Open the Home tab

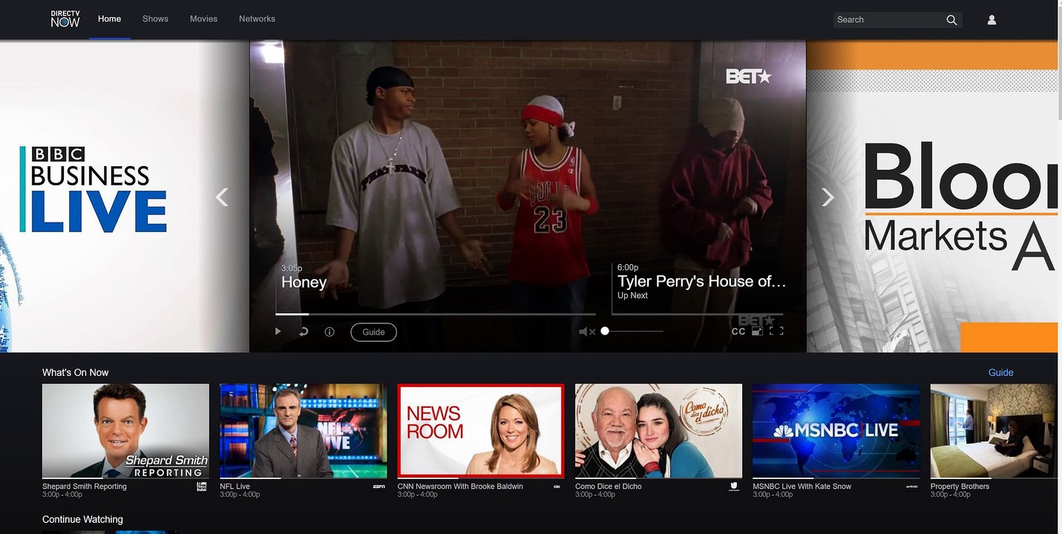(x=109, y=19)
